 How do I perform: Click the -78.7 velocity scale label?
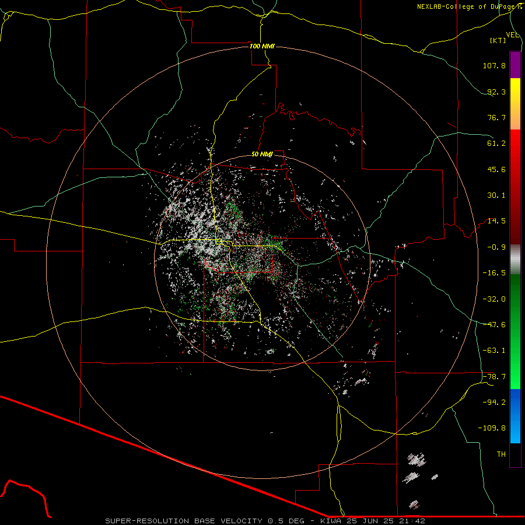pyautogui.click(x=494, y=377)
